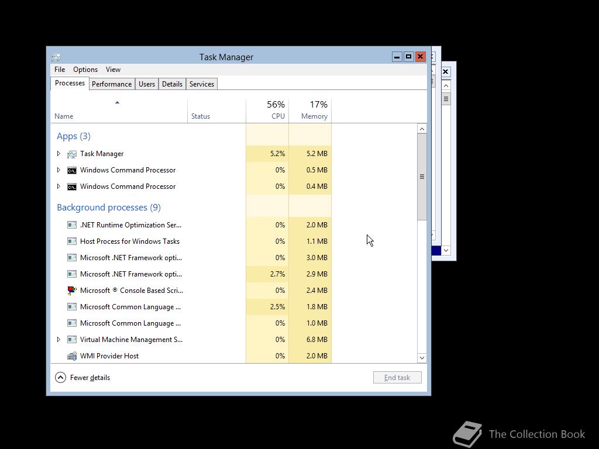Sort processes by the Name column
The width and height of the screenshot is (599, 449).
[119, 110]
